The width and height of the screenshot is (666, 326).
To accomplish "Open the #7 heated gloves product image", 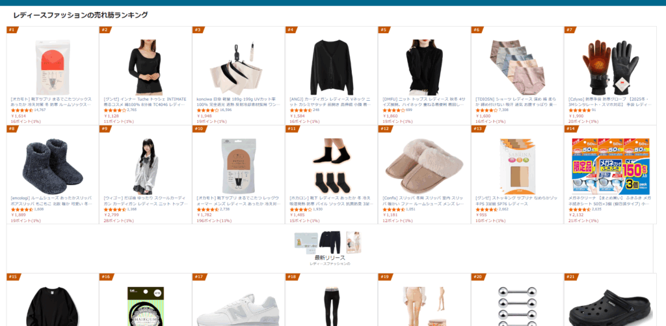I will tap(610, 68).
